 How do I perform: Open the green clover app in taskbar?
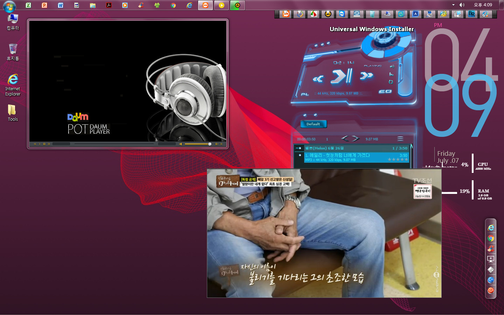[157, 5]
